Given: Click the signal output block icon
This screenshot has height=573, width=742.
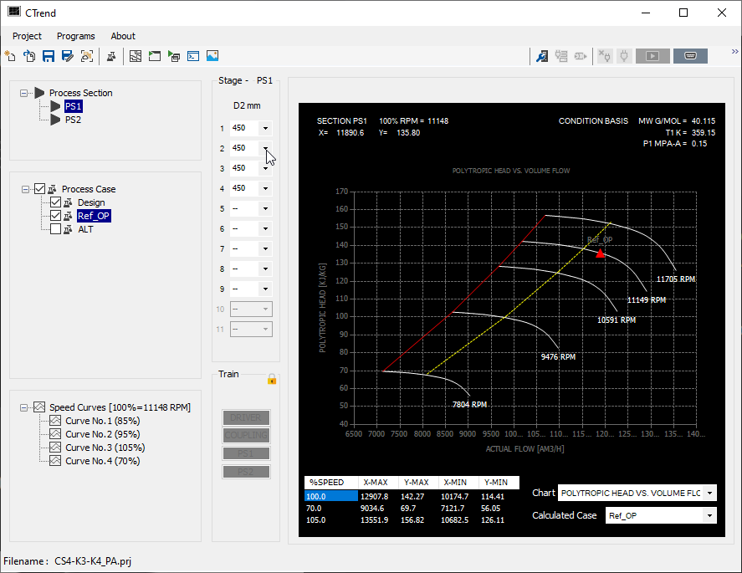Looking at the screenshot, I should pos(581,56).
